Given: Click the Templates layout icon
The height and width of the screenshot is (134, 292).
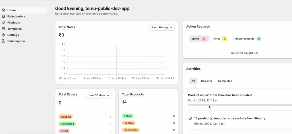Looking at the screenshot, I should tap(3, 29).
